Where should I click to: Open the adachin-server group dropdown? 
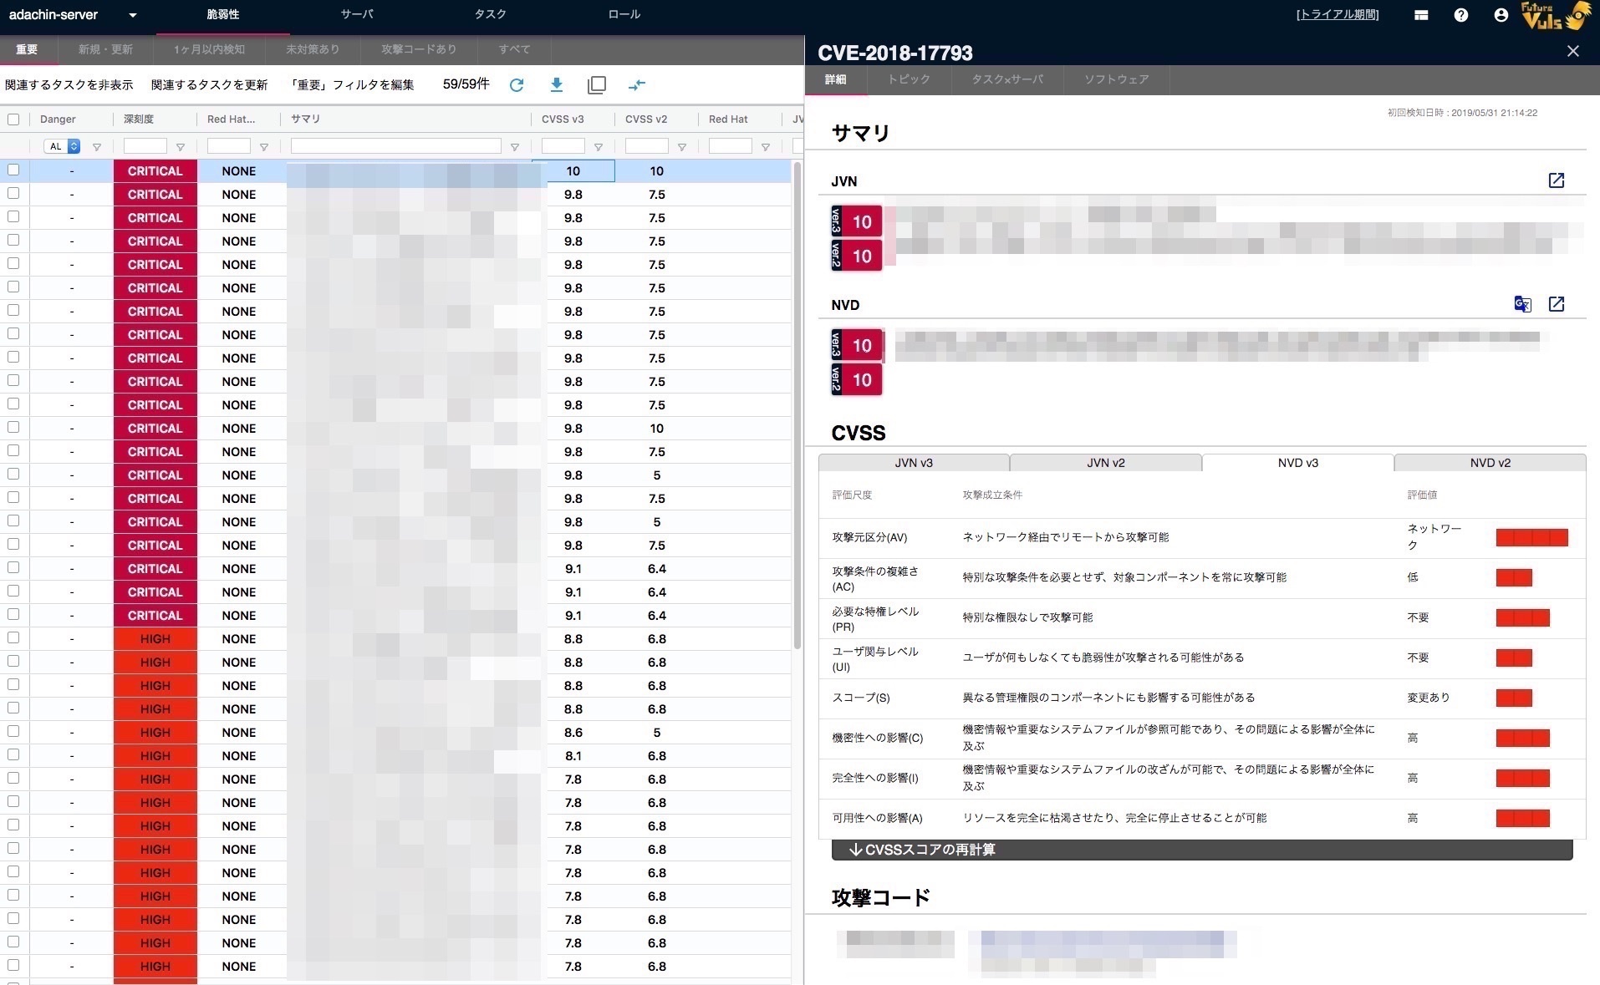click(x=132, y=15)
